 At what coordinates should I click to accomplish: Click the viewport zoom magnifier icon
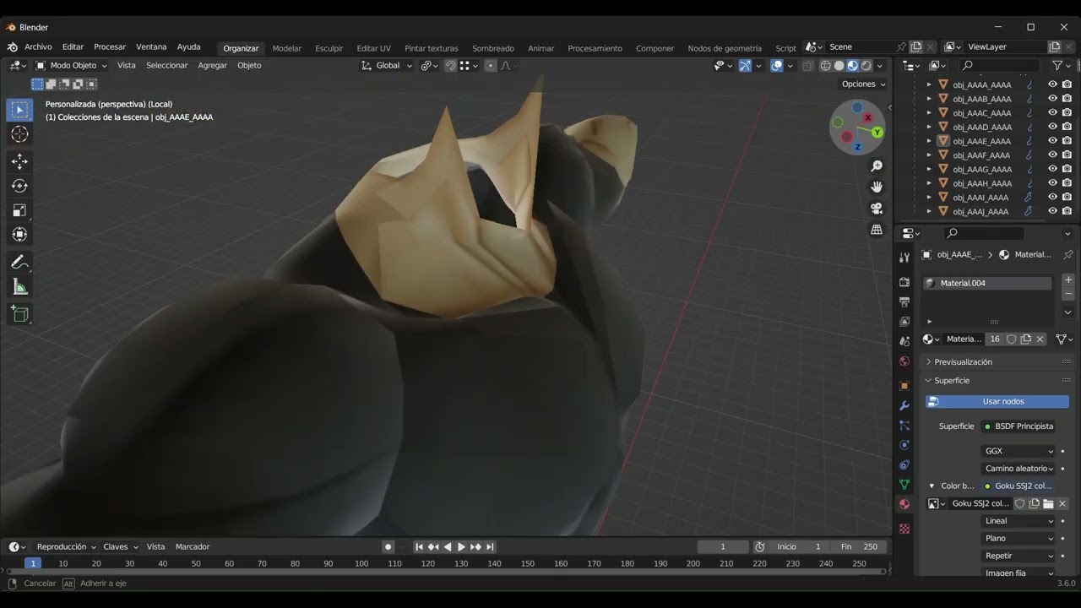[x=877, y=166]
